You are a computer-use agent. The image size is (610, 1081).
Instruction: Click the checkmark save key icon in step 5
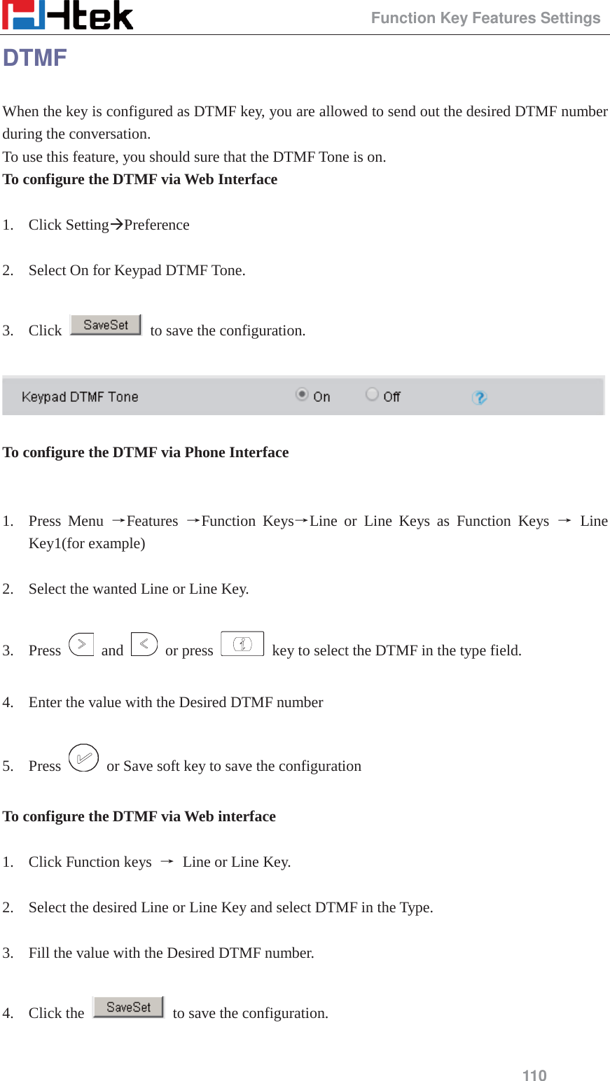tap(85, 759)
